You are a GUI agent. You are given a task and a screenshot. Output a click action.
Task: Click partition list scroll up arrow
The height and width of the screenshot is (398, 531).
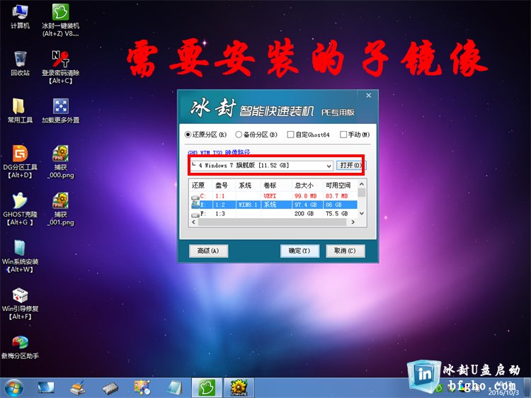point(362,184)
